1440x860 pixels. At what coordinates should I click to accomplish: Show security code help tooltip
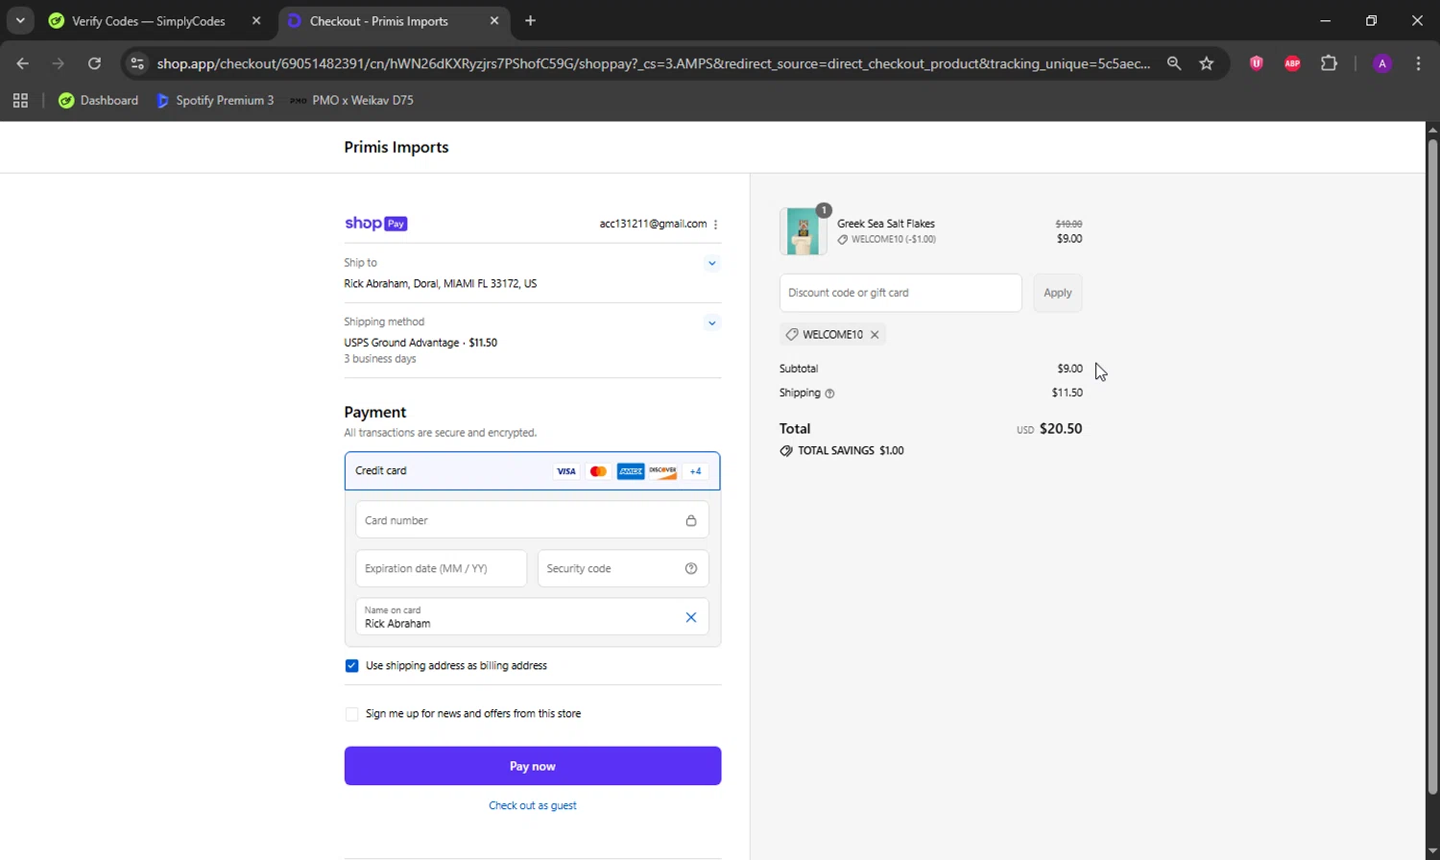pos(691,568)
